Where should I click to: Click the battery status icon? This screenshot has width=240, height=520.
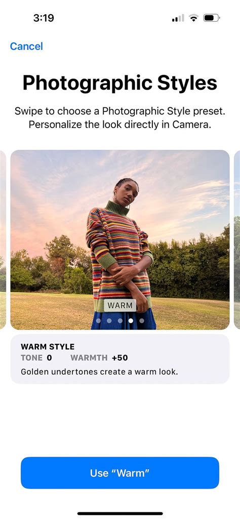[212, 18]
